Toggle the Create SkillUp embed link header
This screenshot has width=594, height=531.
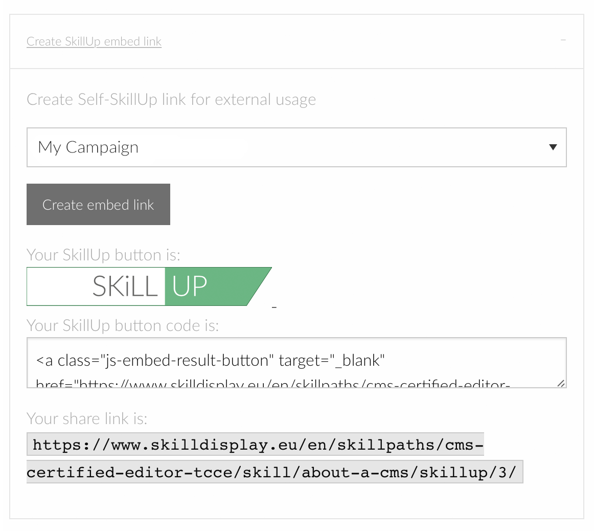point(94,41)
